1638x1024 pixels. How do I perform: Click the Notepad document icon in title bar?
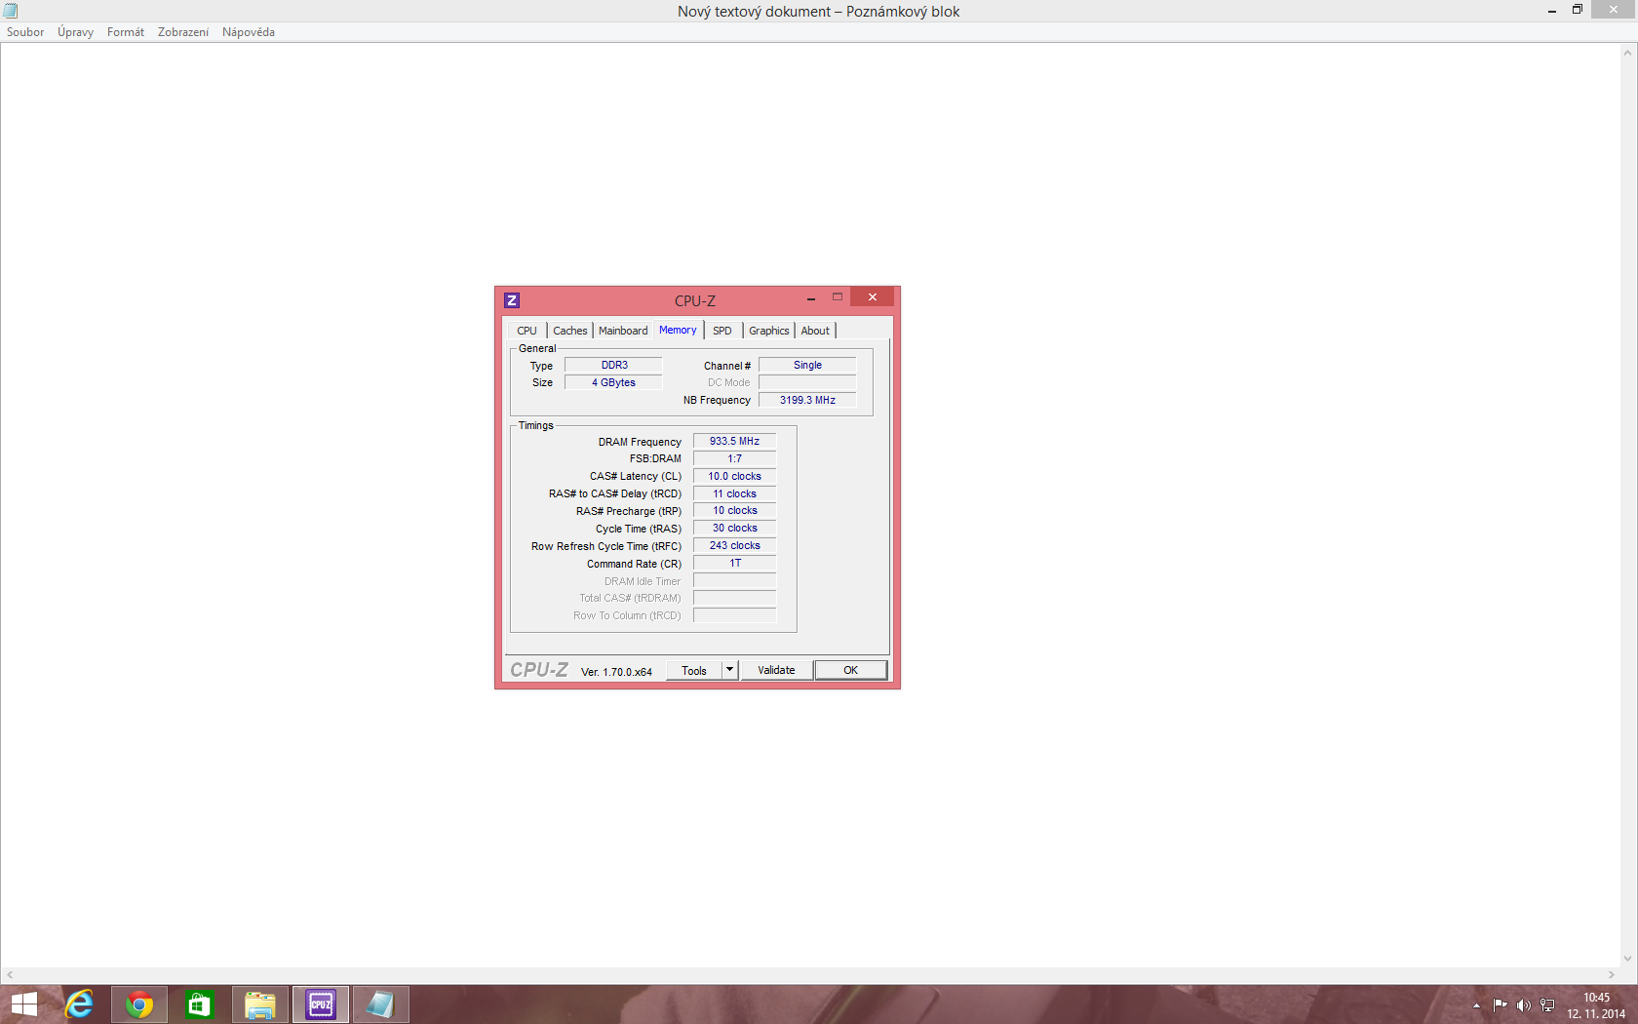[10, 11]
